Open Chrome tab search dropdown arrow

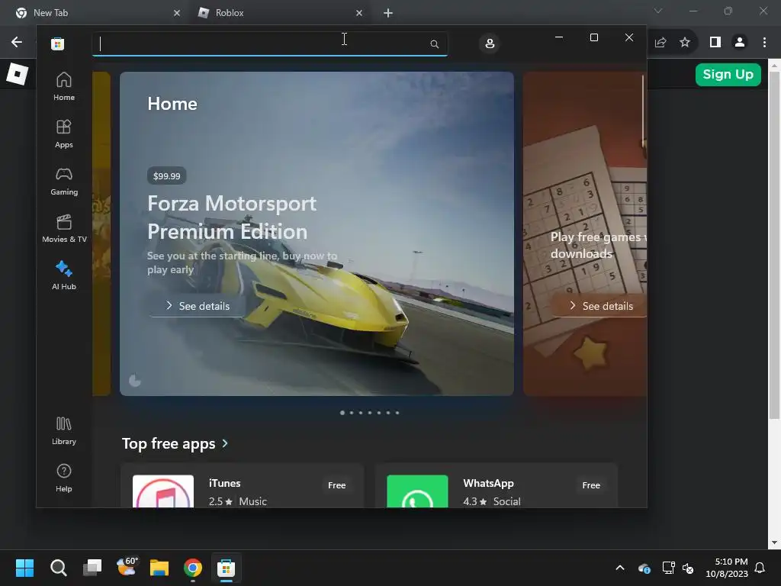(658, 11)
